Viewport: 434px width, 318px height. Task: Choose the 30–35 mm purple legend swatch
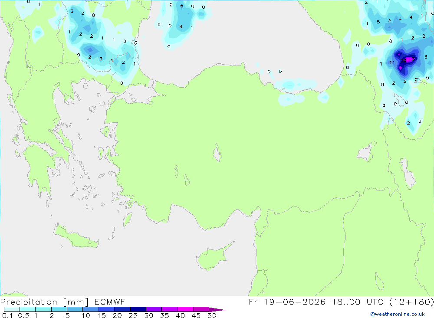(154, 309)
